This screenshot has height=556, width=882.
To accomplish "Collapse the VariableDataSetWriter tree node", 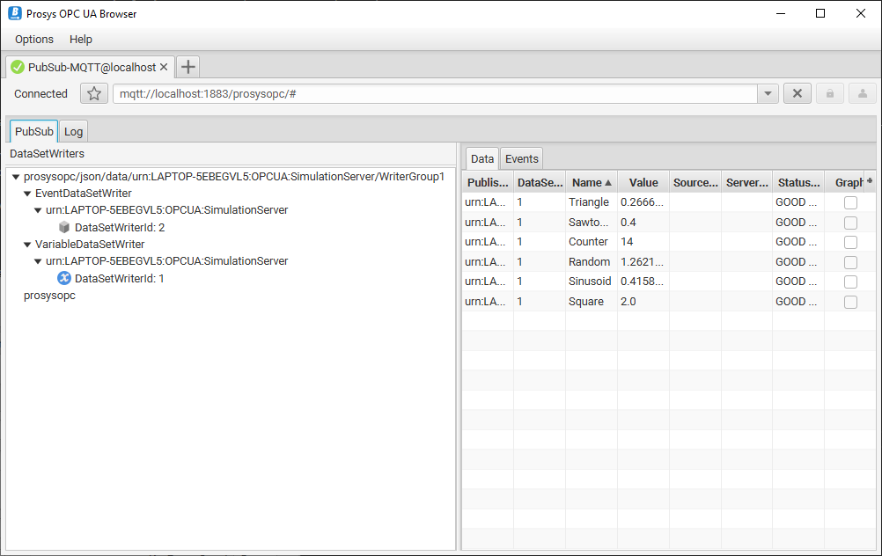I will (x=27, y=245).
